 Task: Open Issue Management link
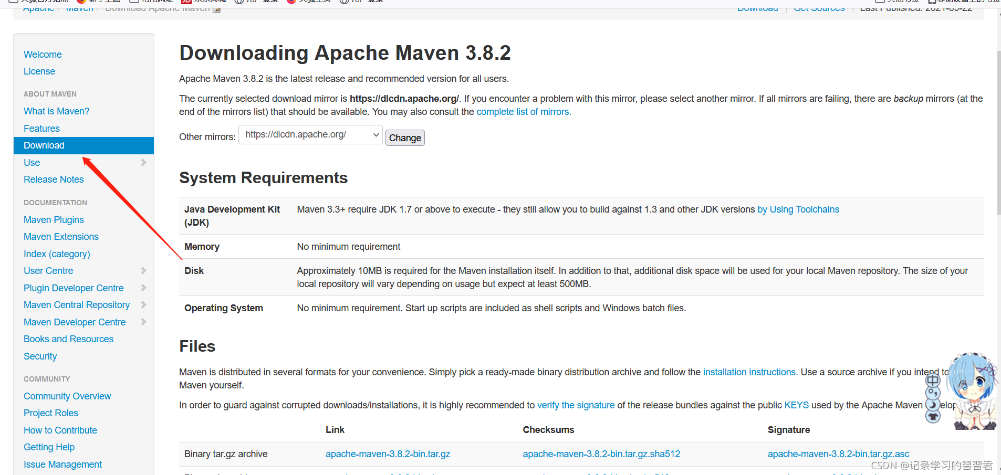tap(62, 465)
